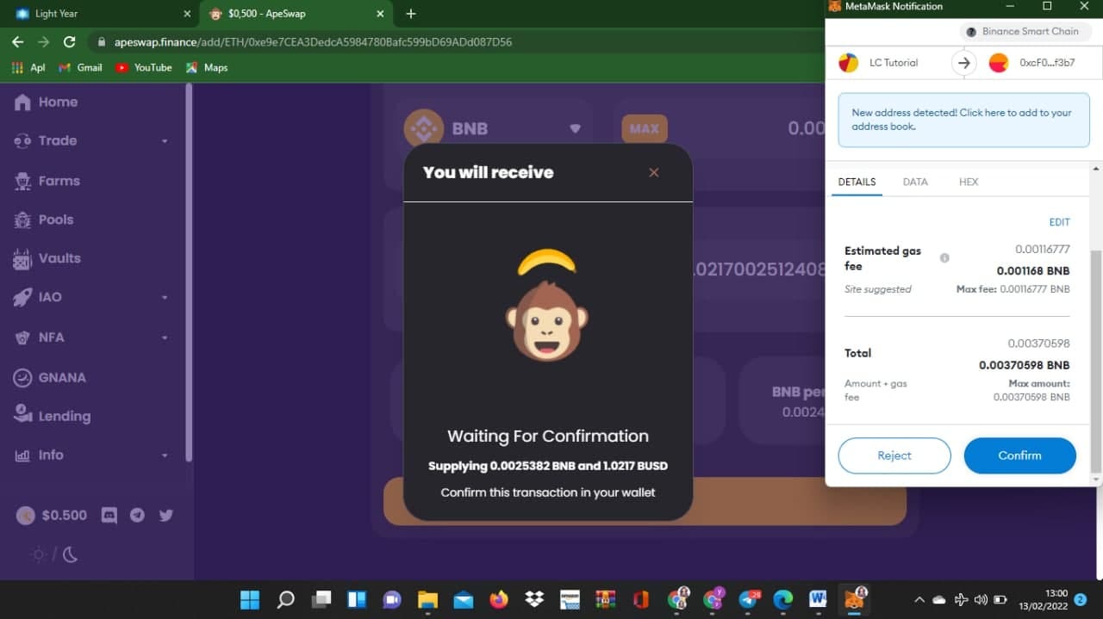Click the recipient 0xcF0...f3b7 address

[x=1047, y=63]
